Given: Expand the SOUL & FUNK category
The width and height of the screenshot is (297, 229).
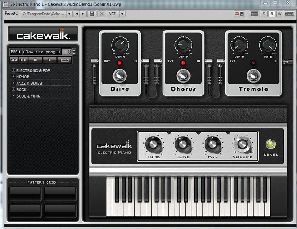Looking at the screenshot, I should click(x=14, y=95).
